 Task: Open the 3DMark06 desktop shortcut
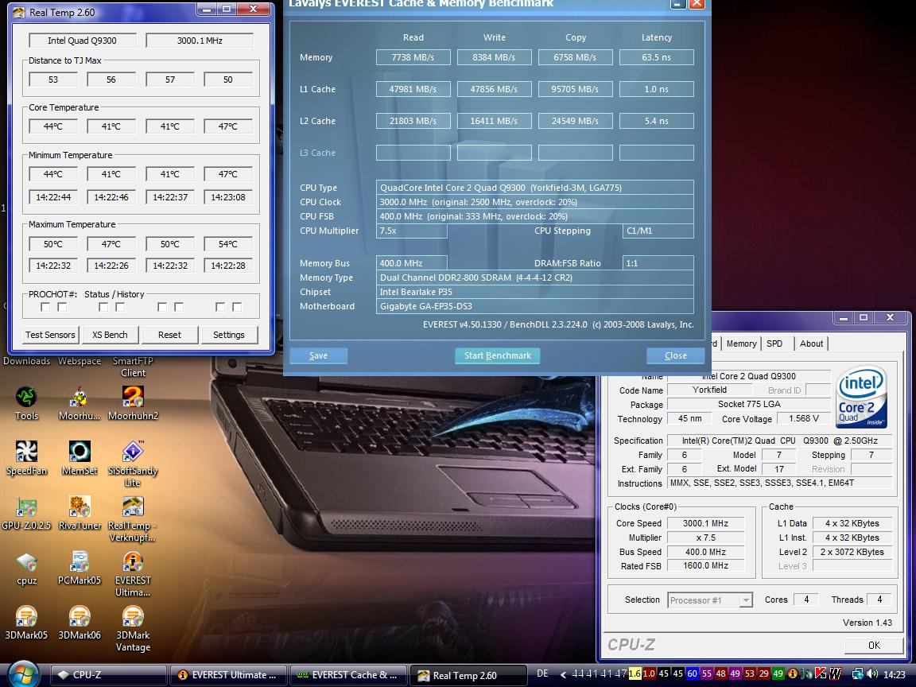[x=80, y=623]
